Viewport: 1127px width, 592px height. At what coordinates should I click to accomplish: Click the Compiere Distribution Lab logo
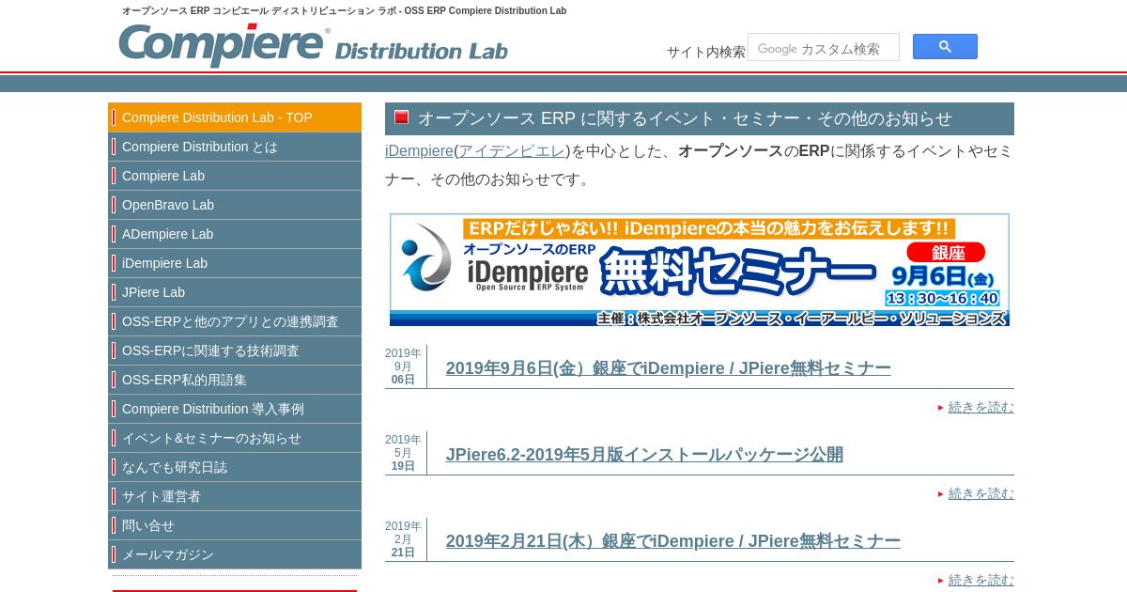(x=313, y=45)
